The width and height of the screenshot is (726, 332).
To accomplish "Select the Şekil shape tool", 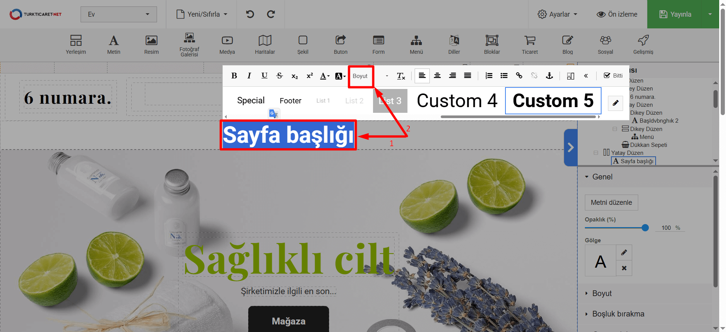I will 303,45.
